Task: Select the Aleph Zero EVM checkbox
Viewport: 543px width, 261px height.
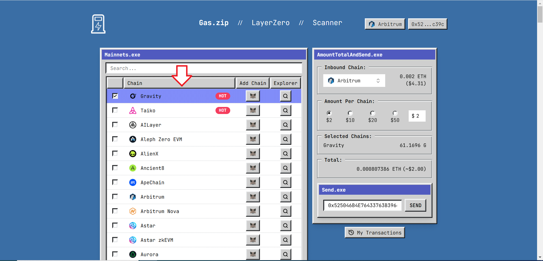Action: point(115,139)
